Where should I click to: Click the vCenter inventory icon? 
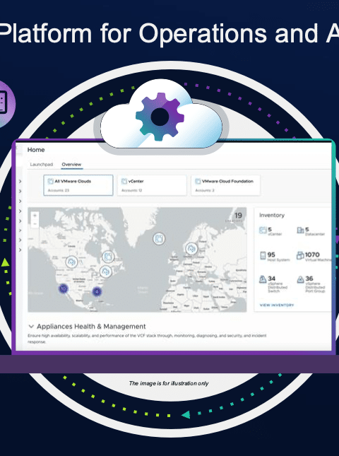[x=263, y=230]
